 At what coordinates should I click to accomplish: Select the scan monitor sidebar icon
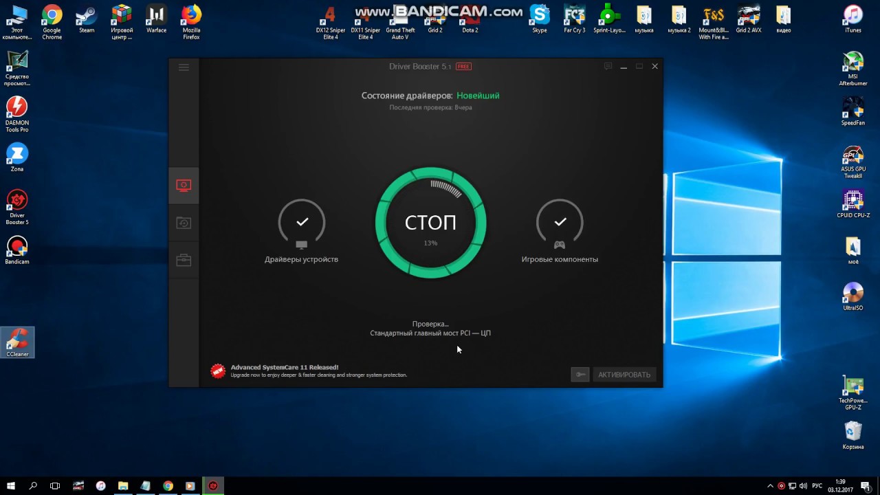[184, 186]
